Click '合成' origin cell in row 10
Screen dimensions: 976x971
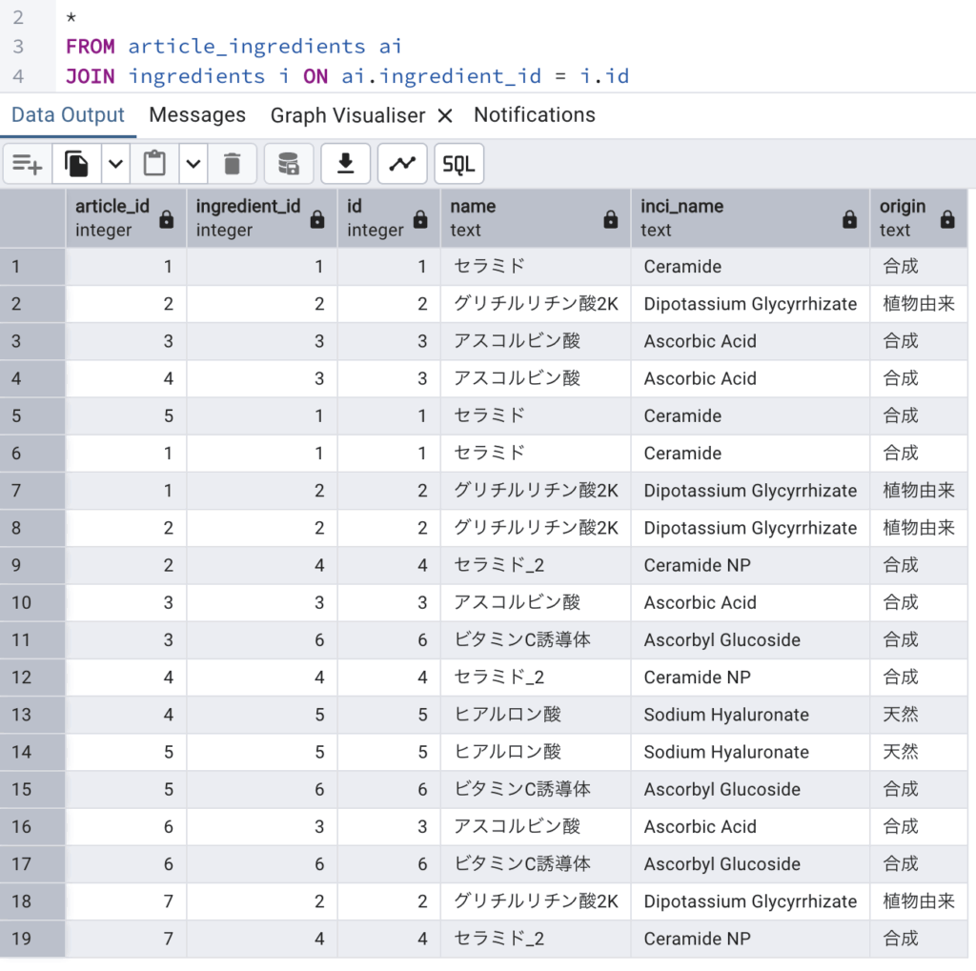[918, 602]
